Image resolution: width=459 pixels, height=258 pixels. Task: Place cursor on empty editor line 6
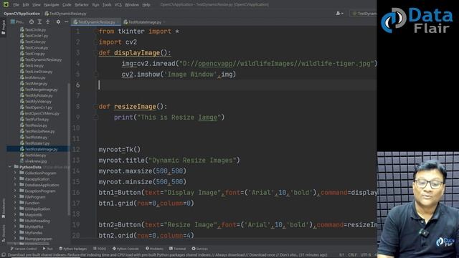(x=237, y=85)
